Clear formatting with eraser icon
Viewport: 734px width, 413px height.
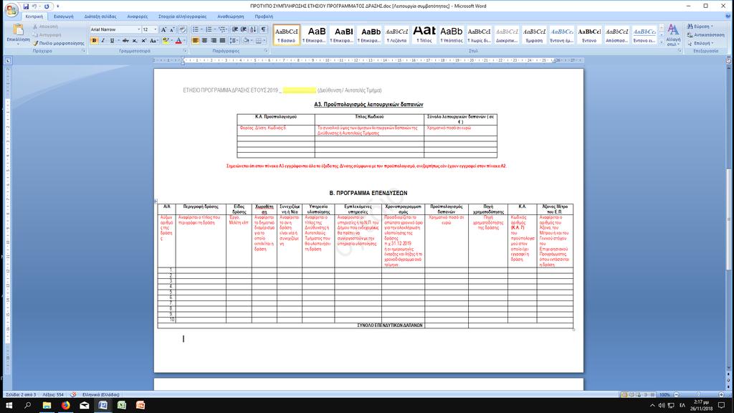coord(183,29)
